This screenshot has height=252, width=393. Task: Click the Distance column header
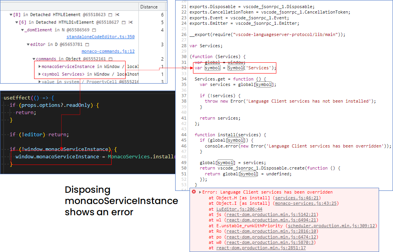[149, 7]
